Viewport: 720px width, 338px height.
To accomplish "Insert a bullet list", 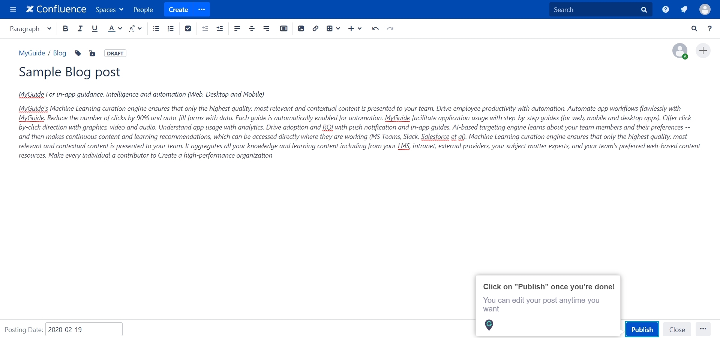I will click(156, 29).
